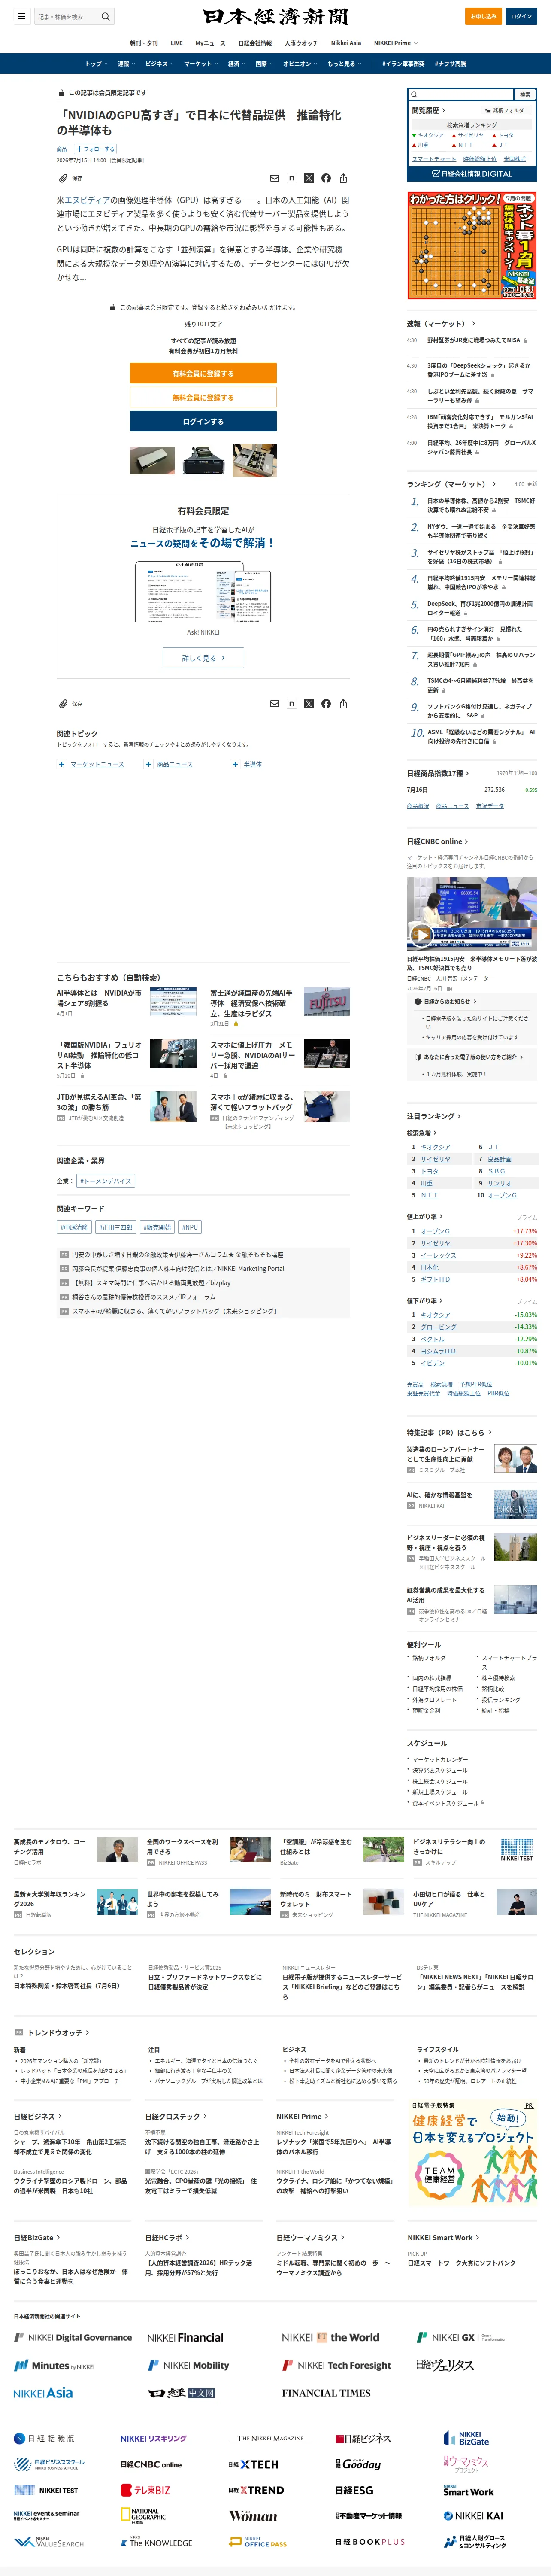Share by mail using the icon under the headline
551x2576 pixels.
(274, 178)
